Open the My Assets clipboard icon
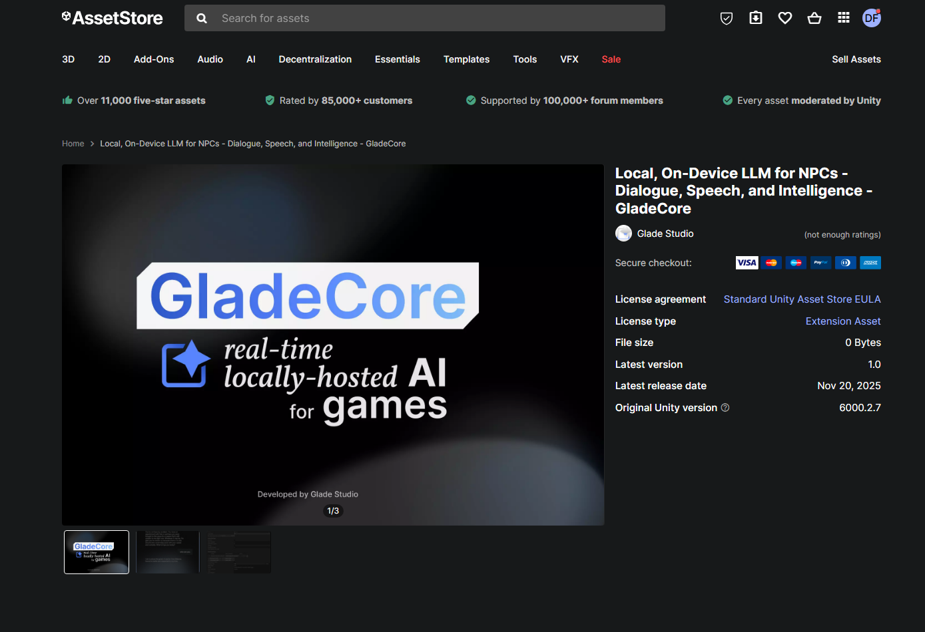Image resolution: width=925 pixels, height=632 pixels. pos(755,18)
